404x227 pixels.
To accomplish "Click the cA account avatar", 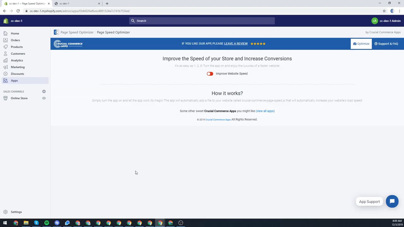I will [x=374, y=21].
